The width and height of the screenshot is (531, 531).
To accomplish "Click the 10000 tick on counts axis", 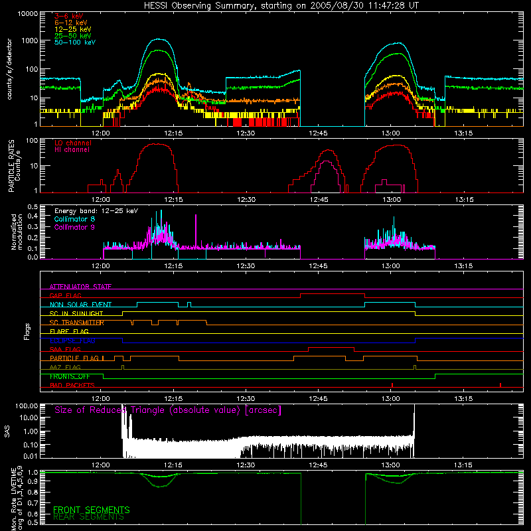I will pyautogui.click(x=27, y=14).
